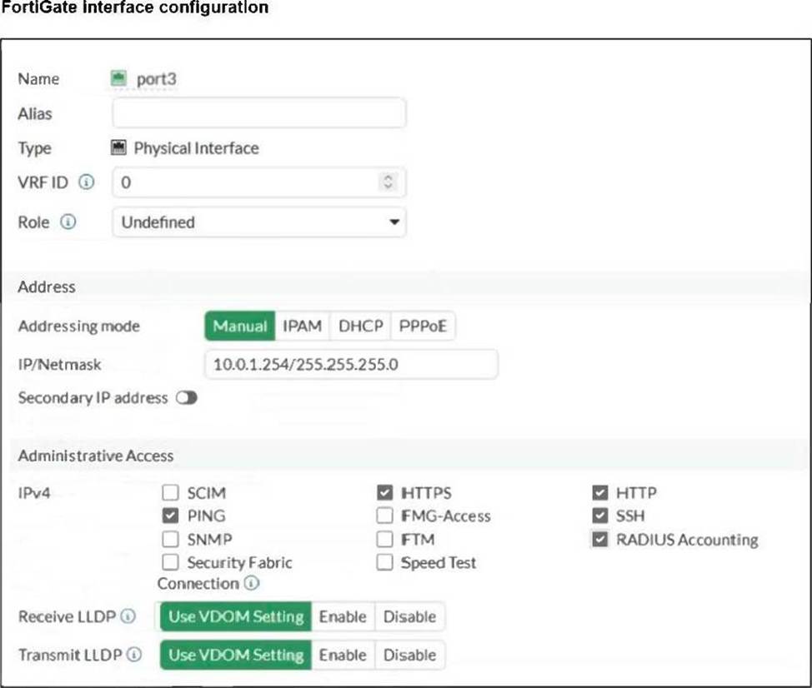The height and width of the screenshot is (688, 812).
Task: Click the IP/Netmask input field
Action: tap(350, 364)
